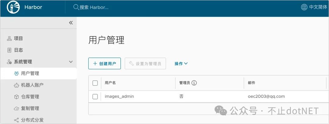Screen dimensions: 329x124
Task: Click the 管理员 column info icon
Action: coord(194,83)
